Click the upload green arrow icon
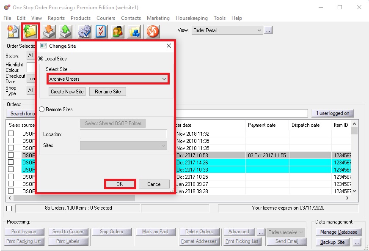 pos(66,31)
